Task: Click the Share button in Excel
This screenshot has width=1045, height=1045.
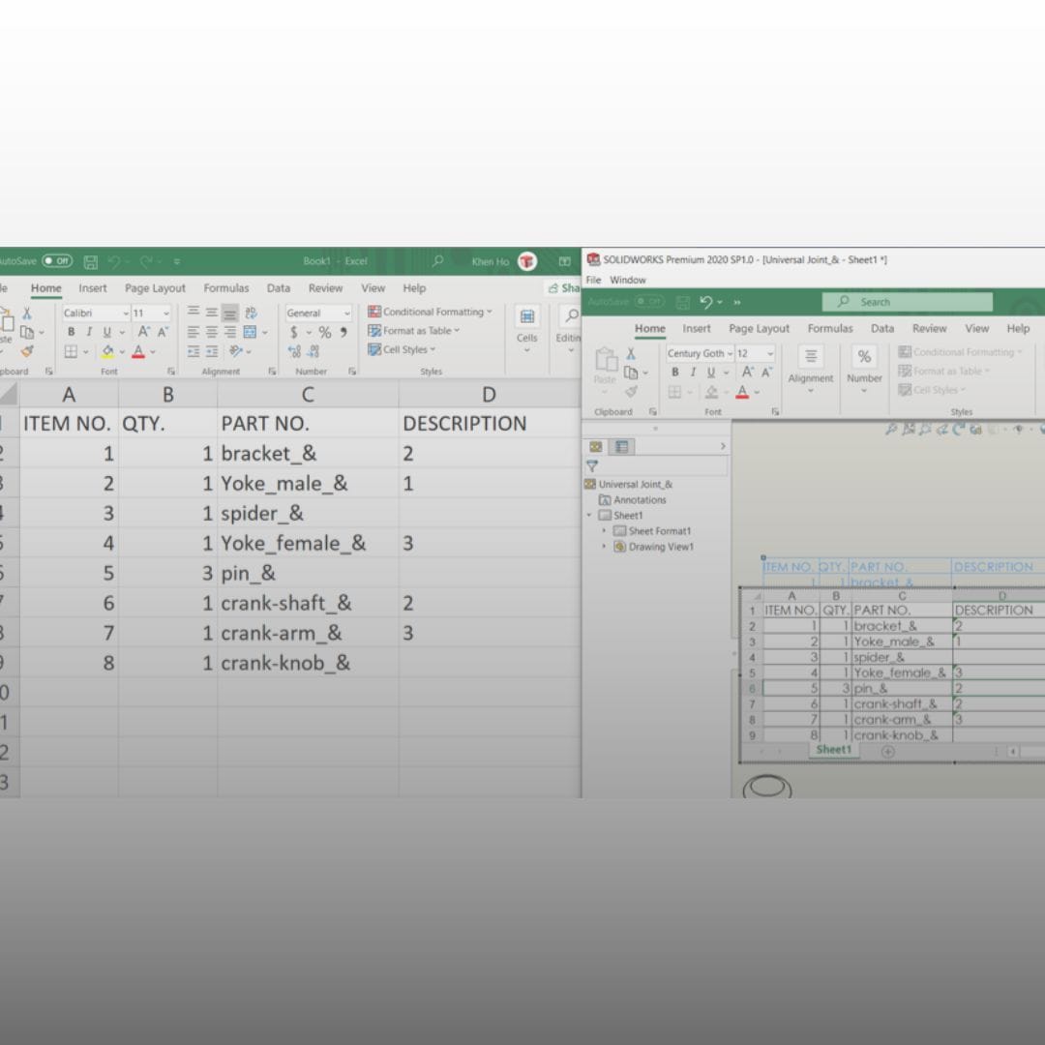Action: pos(564,287)
